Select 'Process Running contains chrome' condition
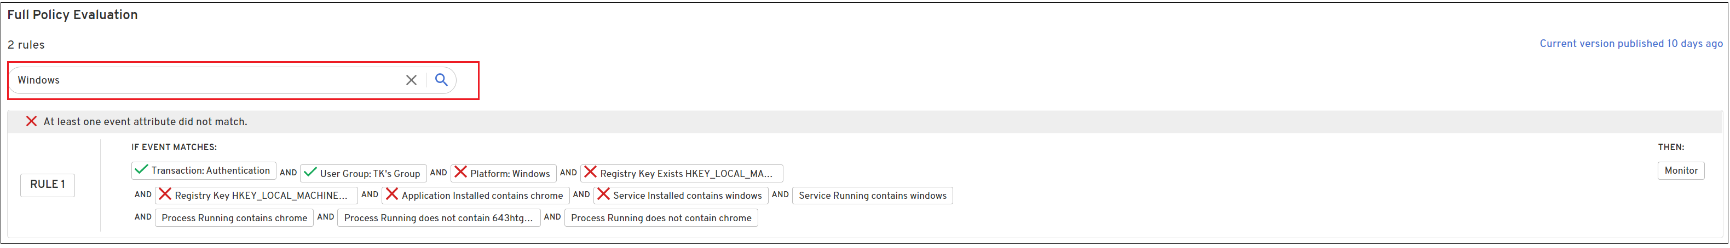Viewport: 1730px width, 248px height. click(234, 218)
